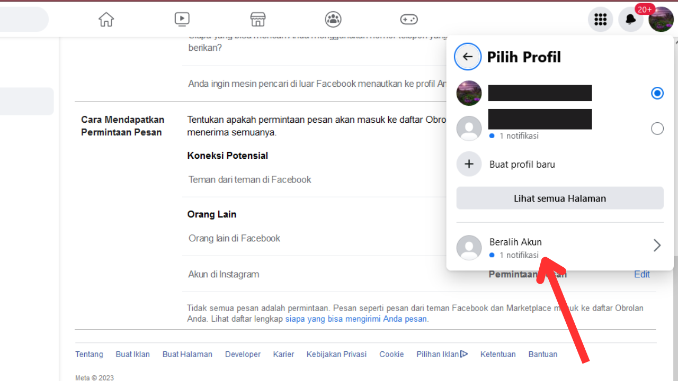Click the highlighted item in left sidebar
Screen dimensions: 678x381
26,102
